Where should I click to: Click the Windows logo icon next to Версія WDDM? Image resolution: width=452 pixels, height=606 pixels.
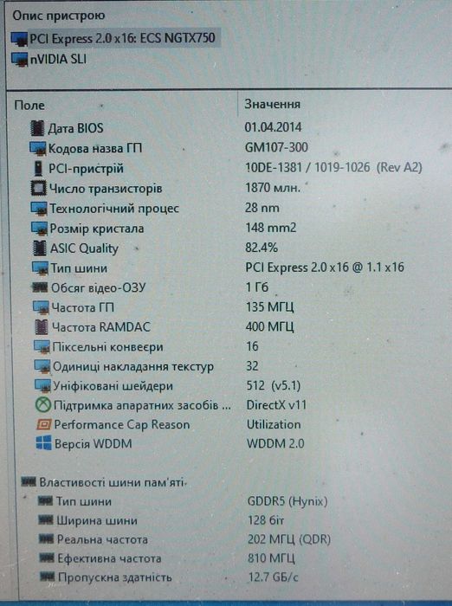43,443
